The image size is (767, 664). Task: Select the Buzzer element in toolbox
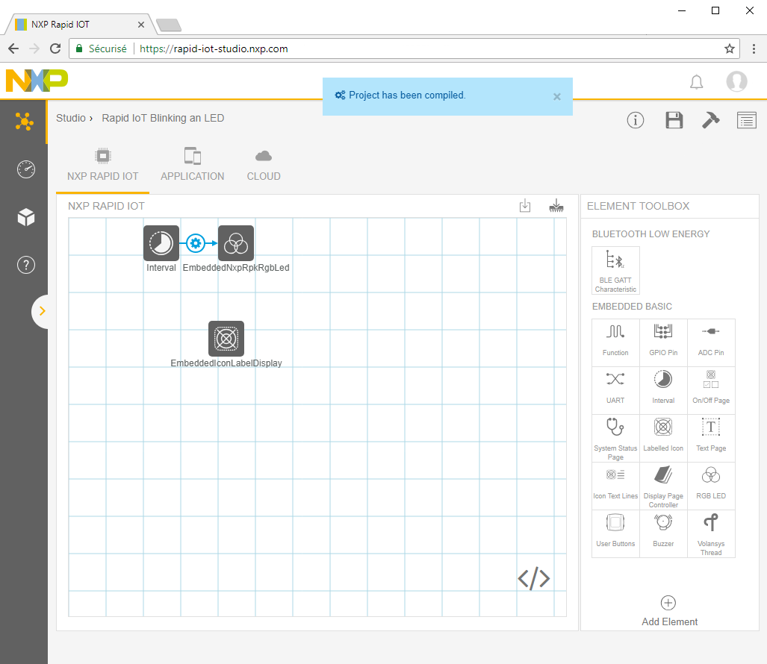(663, 533)
